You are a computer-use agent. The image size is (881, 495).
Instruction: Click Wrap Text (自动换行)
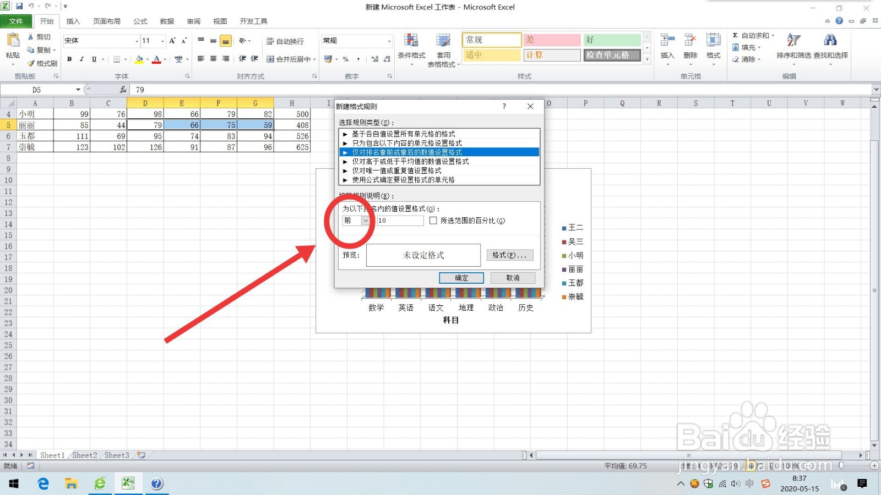[x=285, y=41]
